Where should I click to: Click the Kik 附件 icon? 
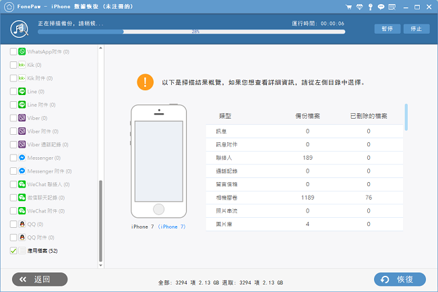point(22,78)
